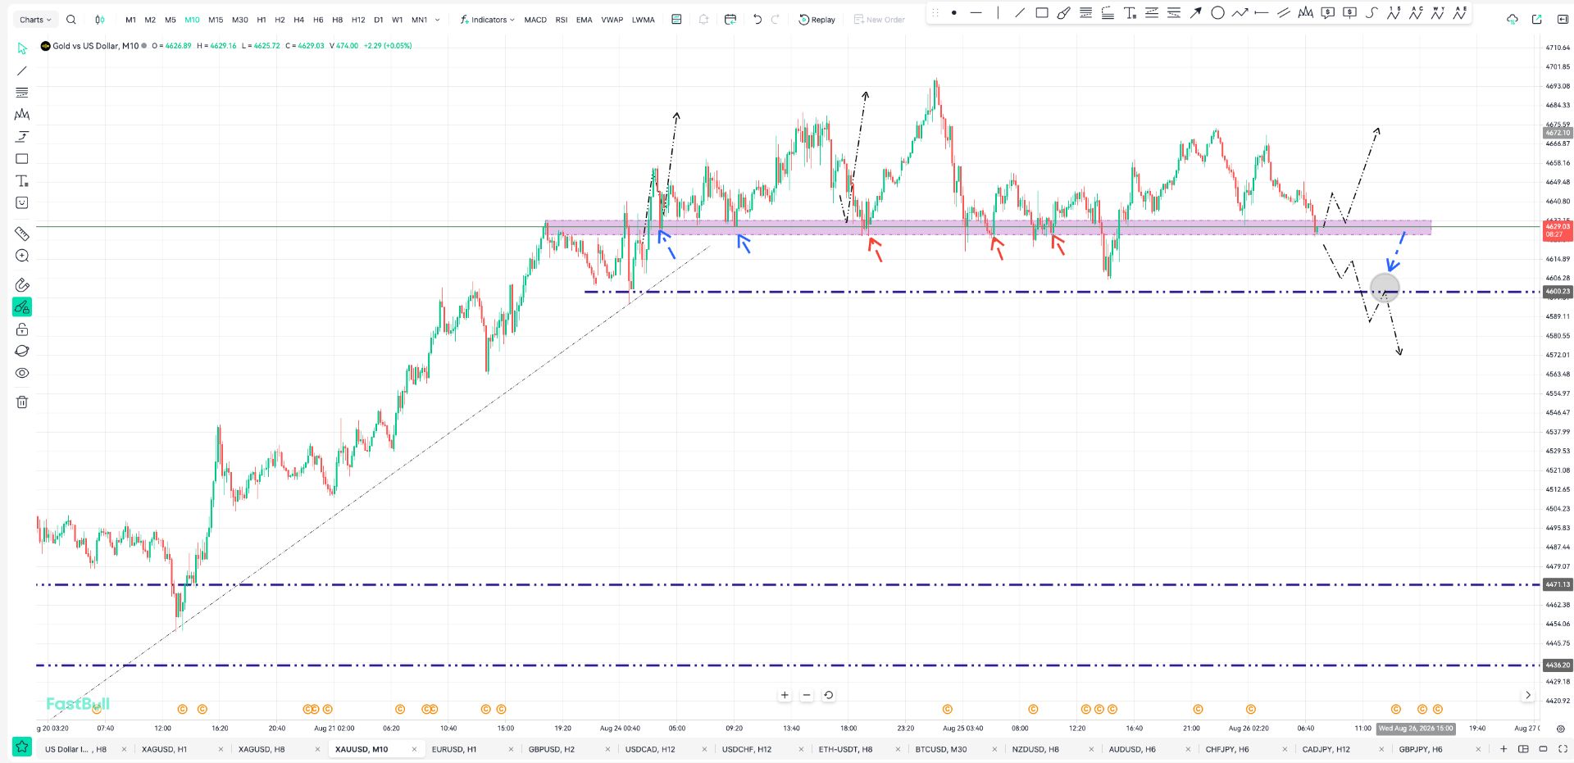Toggle the side panel collapse icon
The height and width of the screenshot is (763, 1574).
(1563, 20)
